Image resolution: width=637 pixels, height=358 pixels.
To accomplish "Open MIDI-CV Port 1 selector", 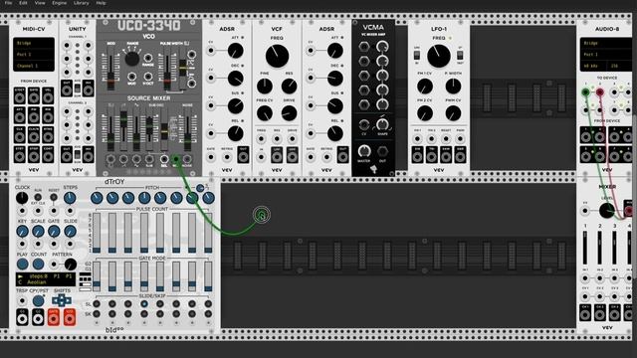I will [34, 54].
